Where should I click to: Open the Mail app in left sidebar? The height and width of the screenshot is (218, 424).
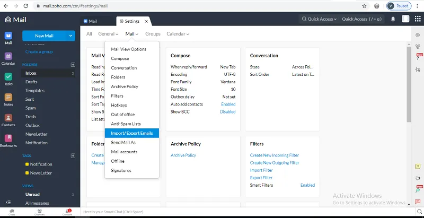tap(8, 38)
